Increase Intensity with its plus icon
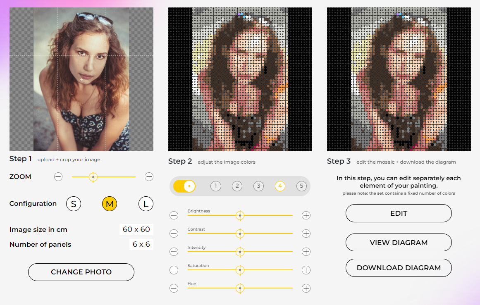The width and height of the screenshot is (480, 305). tap(306, 252)
